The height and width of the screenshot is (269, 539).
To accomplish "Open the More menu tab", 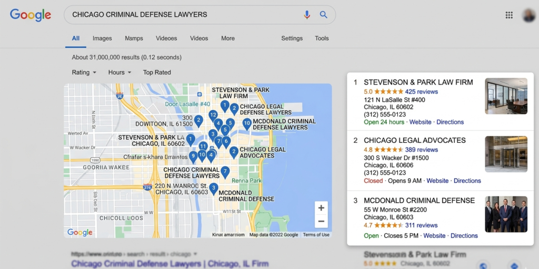I will (228, 38).
